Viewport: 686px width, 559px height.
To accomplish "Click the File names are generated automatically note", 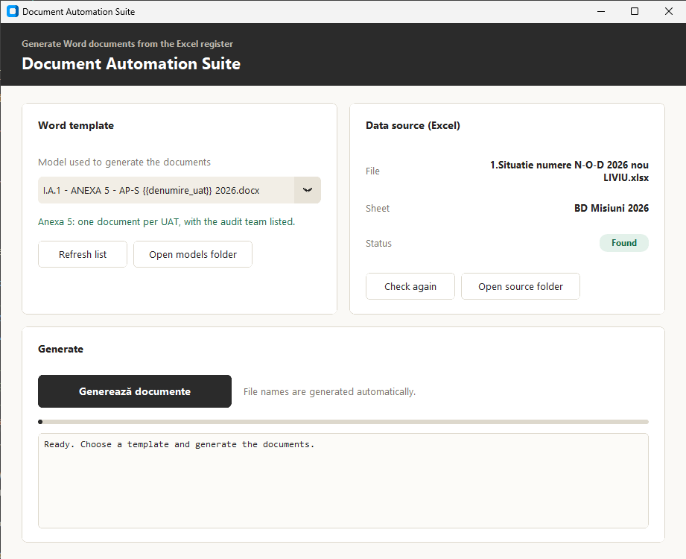I will 329,392.
